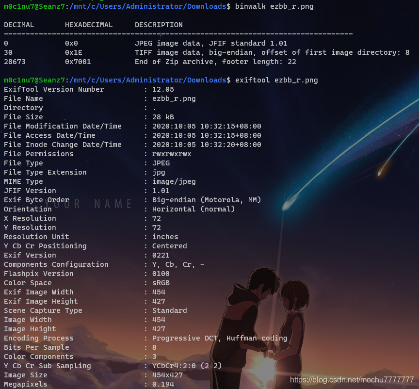Click the ExifTool Version Number line
Viewport: 419px width, 389px height.
coord(53,89)
